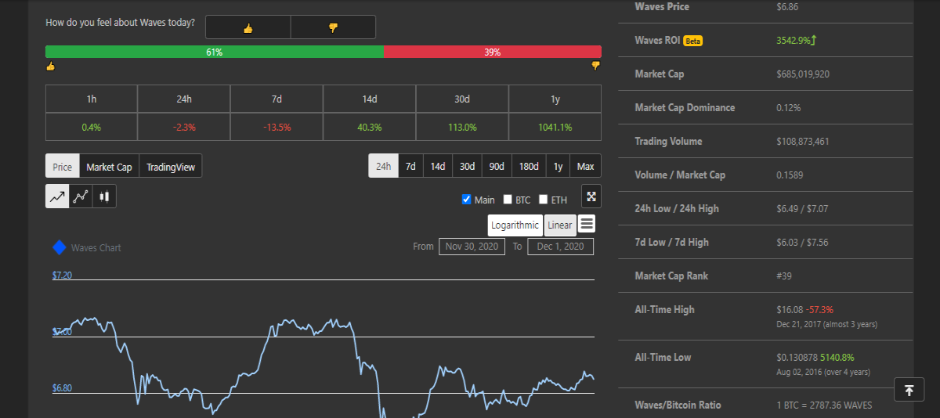Switch to the Market Cap tab
Screen dimensions: 940x418
(x=109, y=167)
